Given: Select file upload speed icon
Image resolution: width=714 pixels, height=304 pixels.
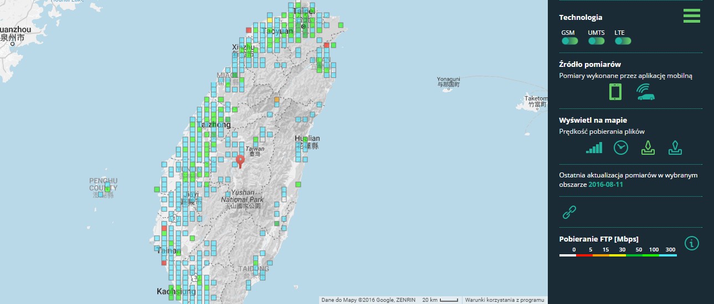Looking at the screenshot, I should 675,148.
